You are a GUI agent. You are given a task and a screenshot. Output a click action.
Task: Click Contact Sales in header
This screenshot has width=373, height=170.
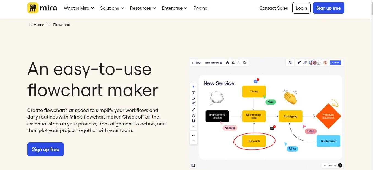tap(274, 8)
